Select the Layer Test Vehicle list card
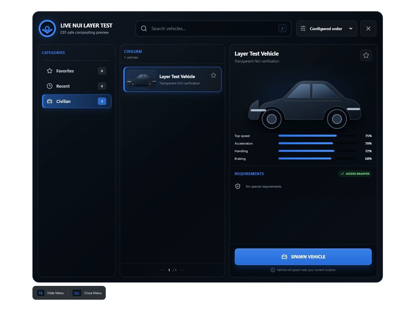 point(172,79)
